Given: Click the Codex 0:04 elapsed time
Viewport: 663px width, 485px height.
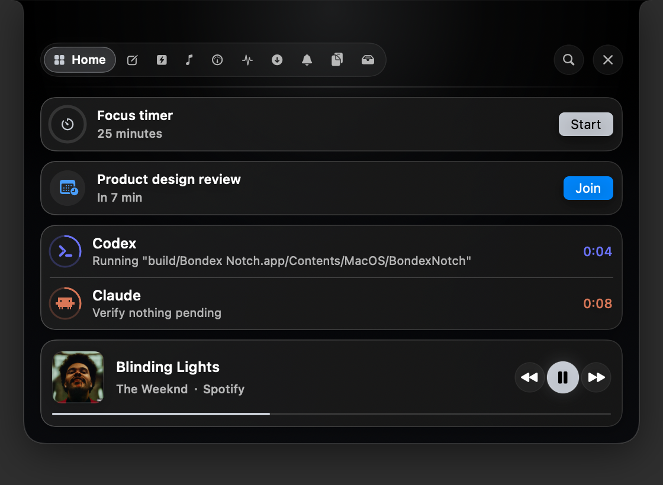Looking at the screenshot, I should 597,251.
